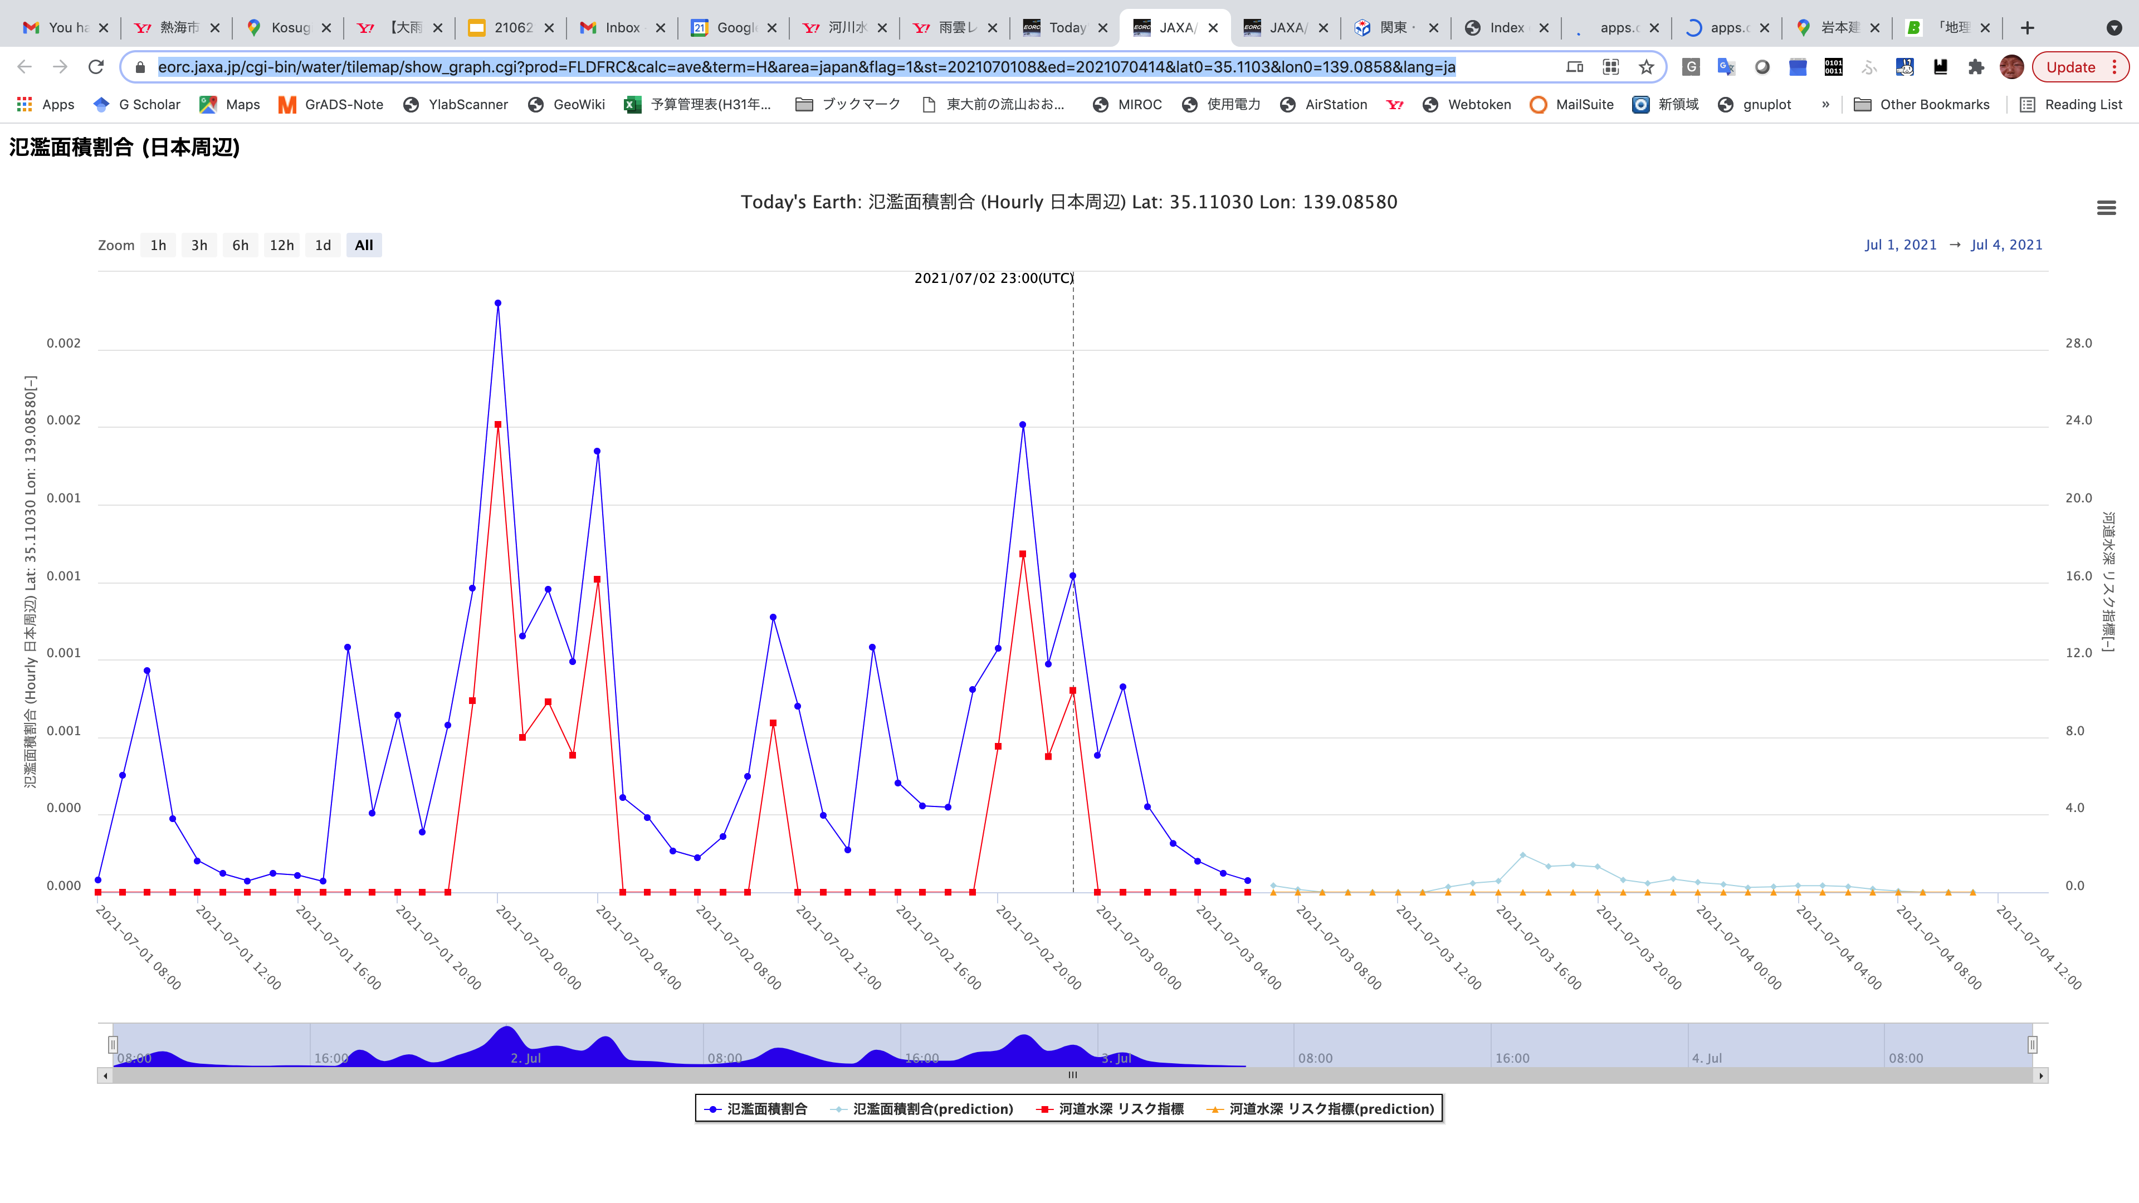Open the 新領域 bookmark
2139x1203 pixels.
[1665, 105]
